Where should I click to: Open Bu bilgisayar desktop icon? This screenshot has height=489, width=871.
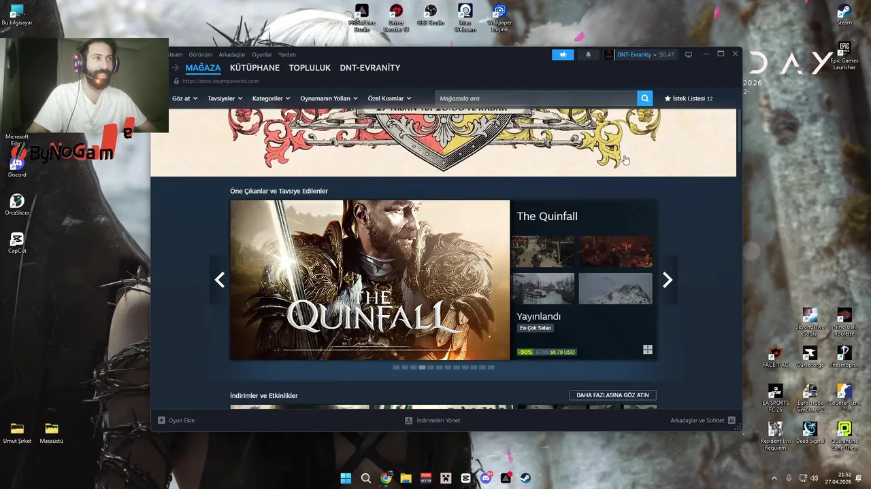[x=17, y=15]
